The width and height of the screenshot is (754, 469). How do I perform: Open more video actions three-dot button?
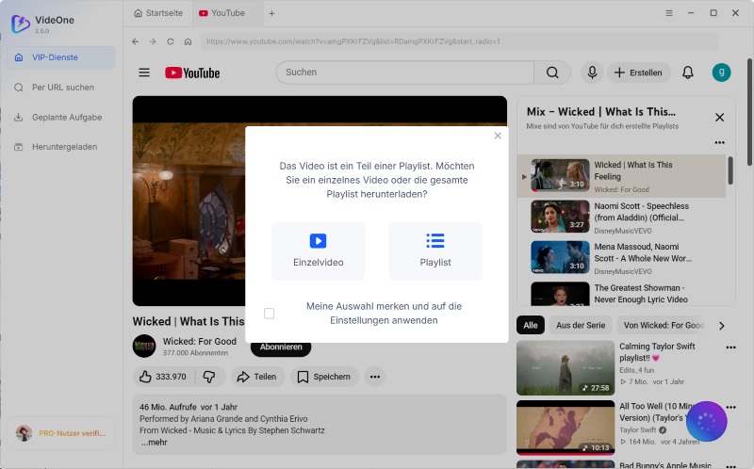[375, 377]
